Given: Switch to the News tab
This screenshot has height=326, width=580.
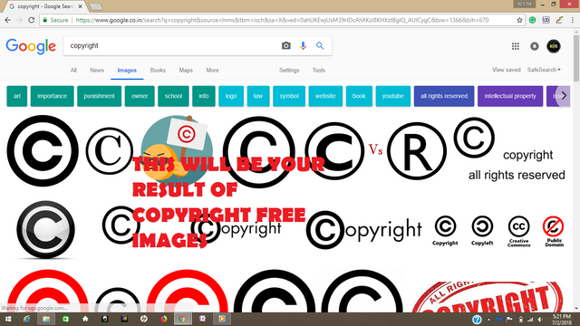Looking at the screenshot, I should pos(97,71).
